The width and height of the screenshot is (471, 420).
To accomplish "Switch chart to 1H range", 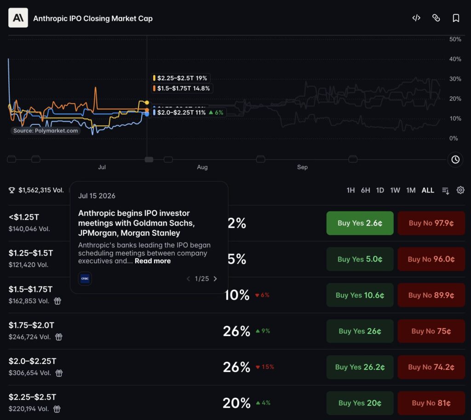I will click(x=350, y=190).
